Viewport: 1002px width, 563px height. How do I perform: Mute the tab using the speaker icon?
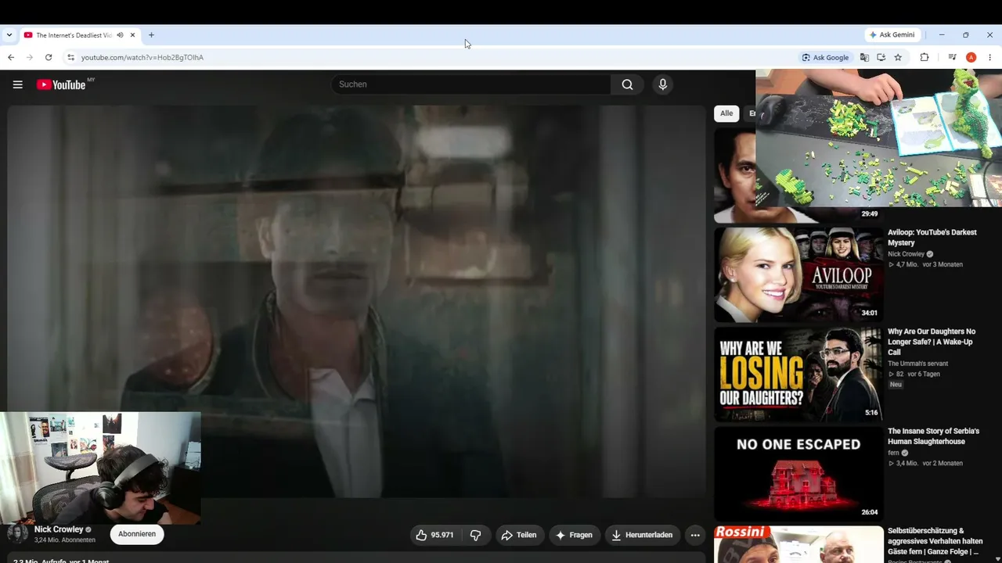pos(120,35)
